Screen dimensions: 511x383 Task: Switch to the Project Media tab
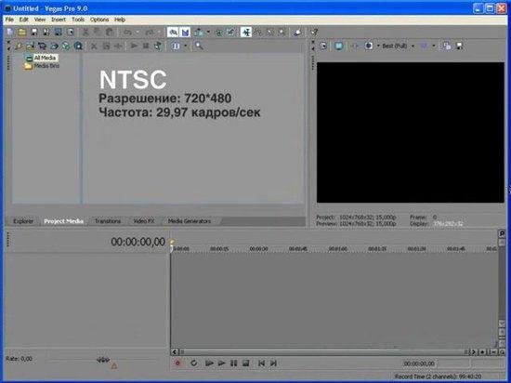coord(63,221)
